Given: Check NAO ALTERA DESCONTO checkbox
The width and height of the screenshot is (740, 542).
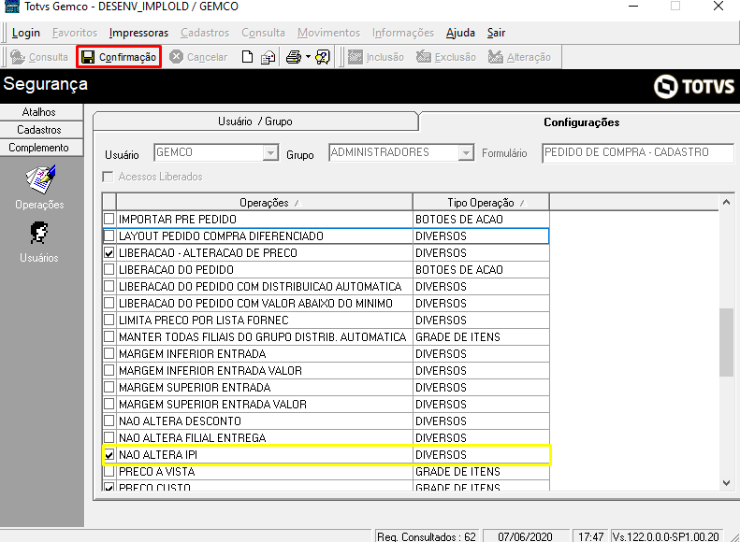Looking at the screenshot, I should [109, 421].
